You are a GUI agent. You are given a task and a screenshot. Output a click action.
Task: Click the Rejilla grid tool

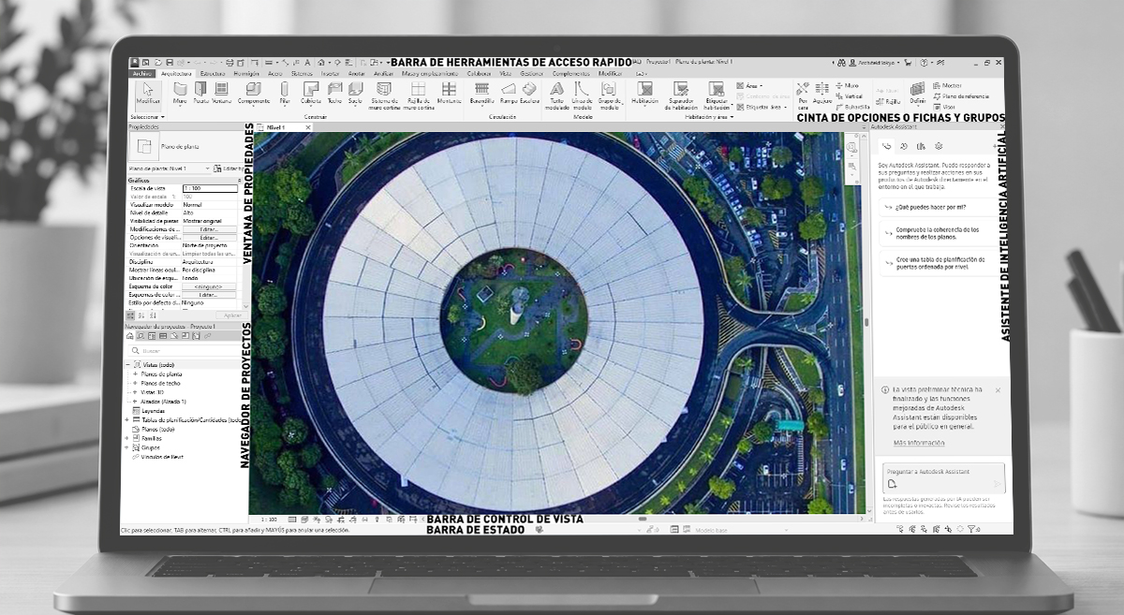888,101
